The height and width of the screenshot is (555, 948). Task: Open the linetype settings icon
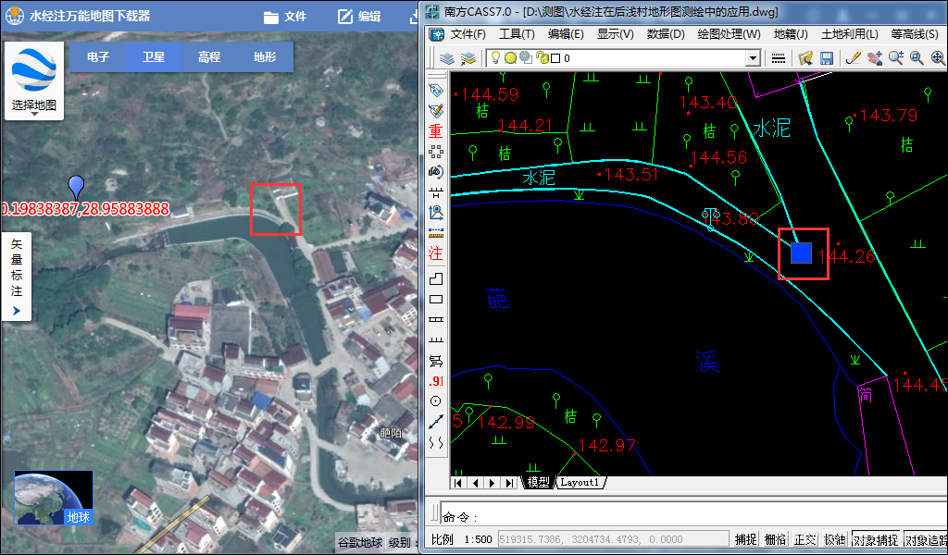(779, 58)
